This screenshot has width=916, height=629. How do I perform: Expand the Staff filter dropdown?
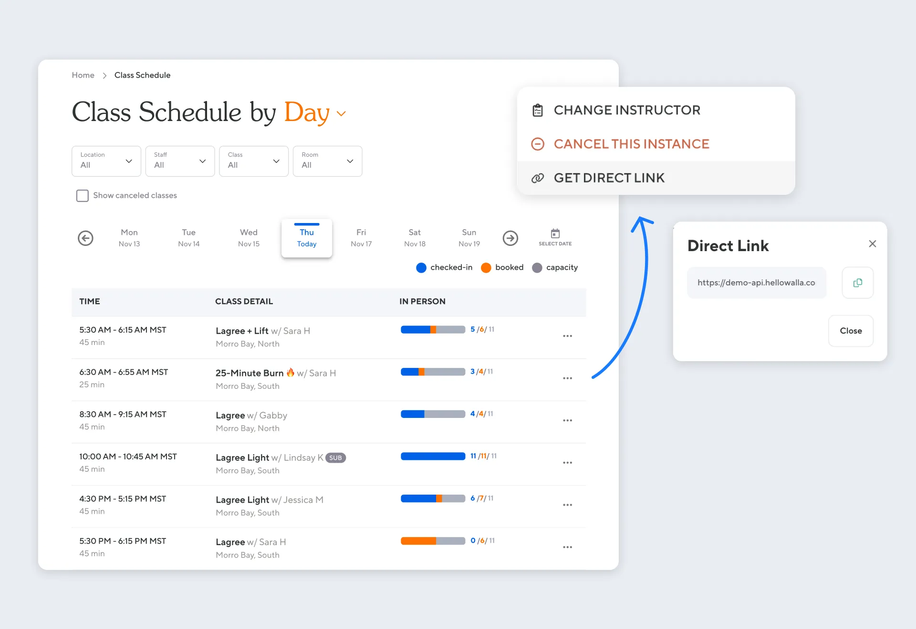click(180, 161)
